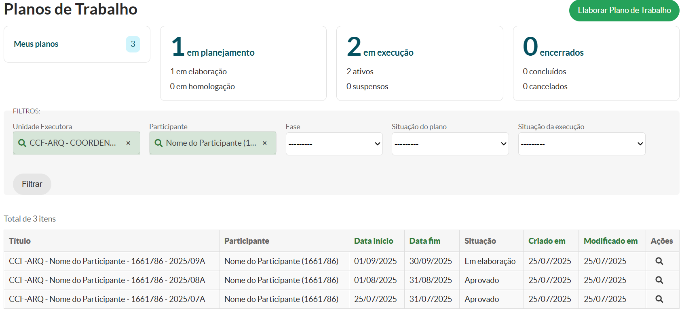The height and width of the screenshot is (314, 682).
Task: Click the Planos de Trabalho page title
Action: [71, 9]
